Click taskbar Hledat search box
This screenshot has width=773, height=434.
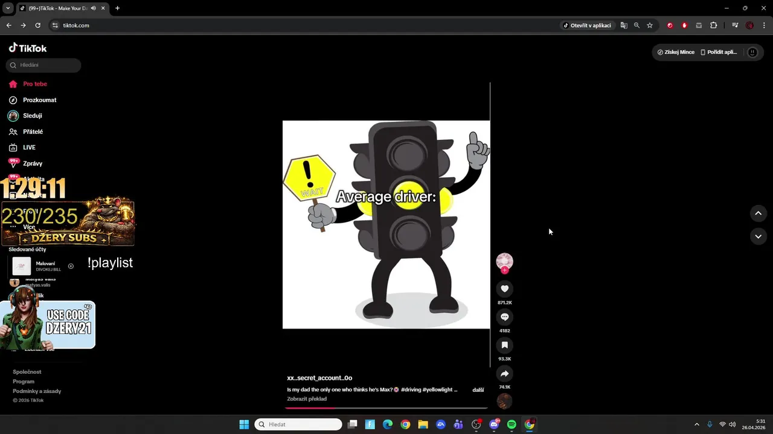[298, 424]
